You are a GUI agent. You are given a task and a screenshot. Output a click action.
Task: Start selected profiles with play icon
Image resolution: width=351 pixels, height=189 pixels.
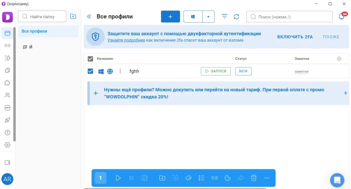[118, 178]
